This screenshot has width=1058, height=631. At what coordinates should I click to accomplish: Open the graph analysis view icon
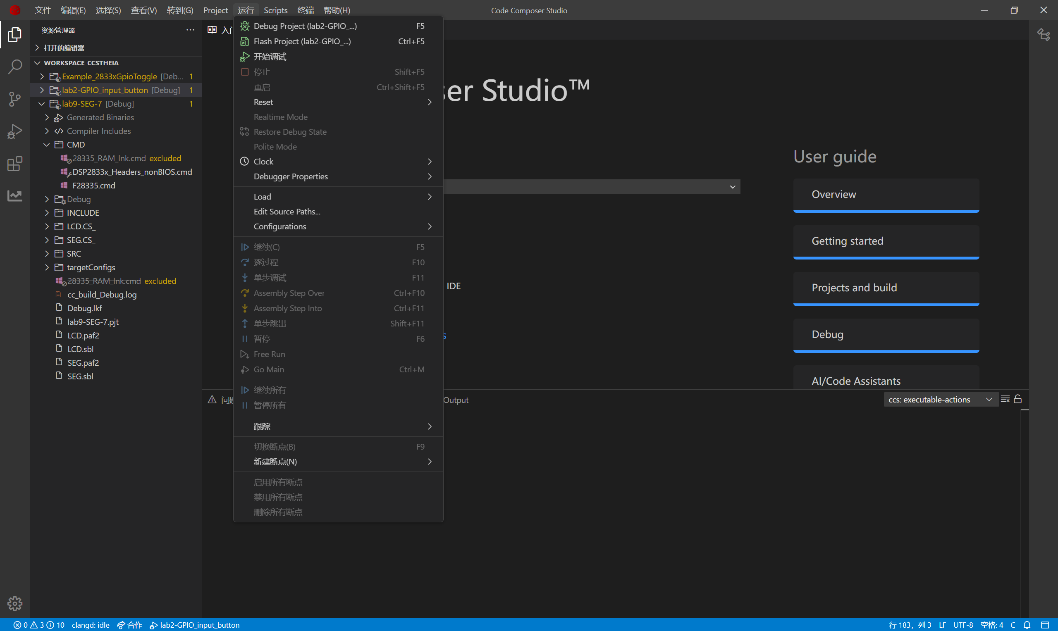[x=15, y=195]
